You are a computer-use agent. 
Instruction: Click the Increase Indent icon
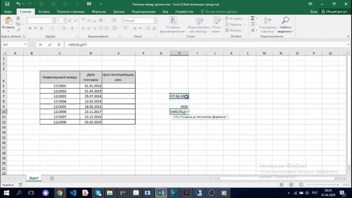point(106,28)
